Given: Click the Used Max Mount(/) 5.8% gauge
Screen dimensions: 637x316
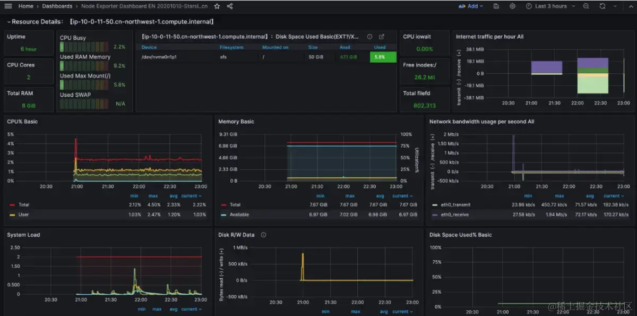Looking at the screenshot, I should (85, 85).
